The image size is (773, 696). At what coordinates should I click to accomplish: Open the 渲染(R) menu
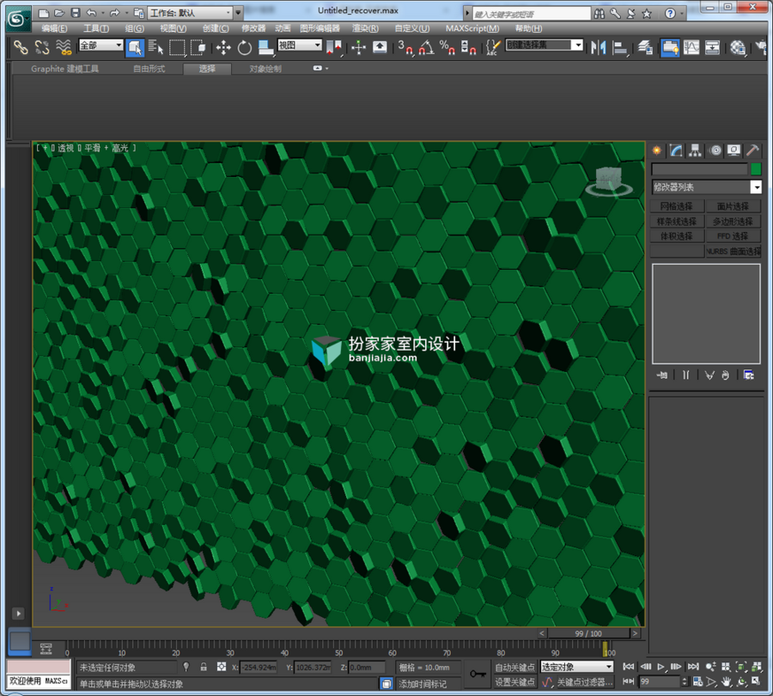point(365,28)
